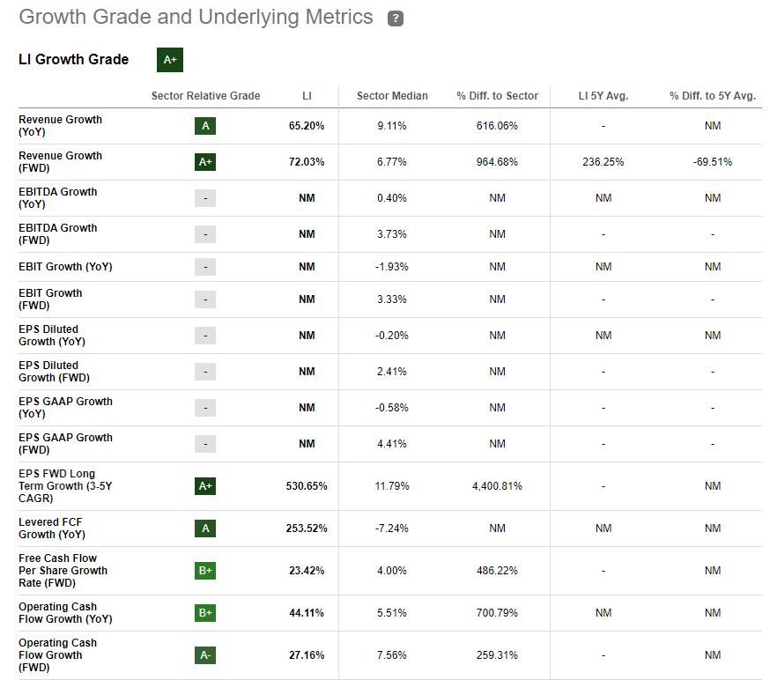Open EPS FWD Long Term Growth metric
The height and width of the screenshot is (680, 770).
pyautogui.click(x=65, y=486)
